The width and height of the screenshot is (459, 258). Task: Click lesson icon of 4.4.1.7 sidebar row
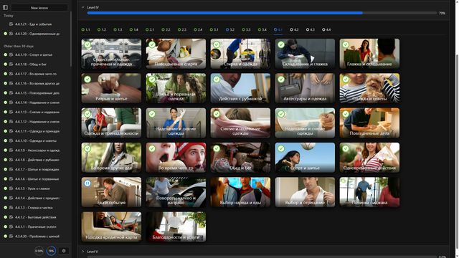tap(11, 169)
